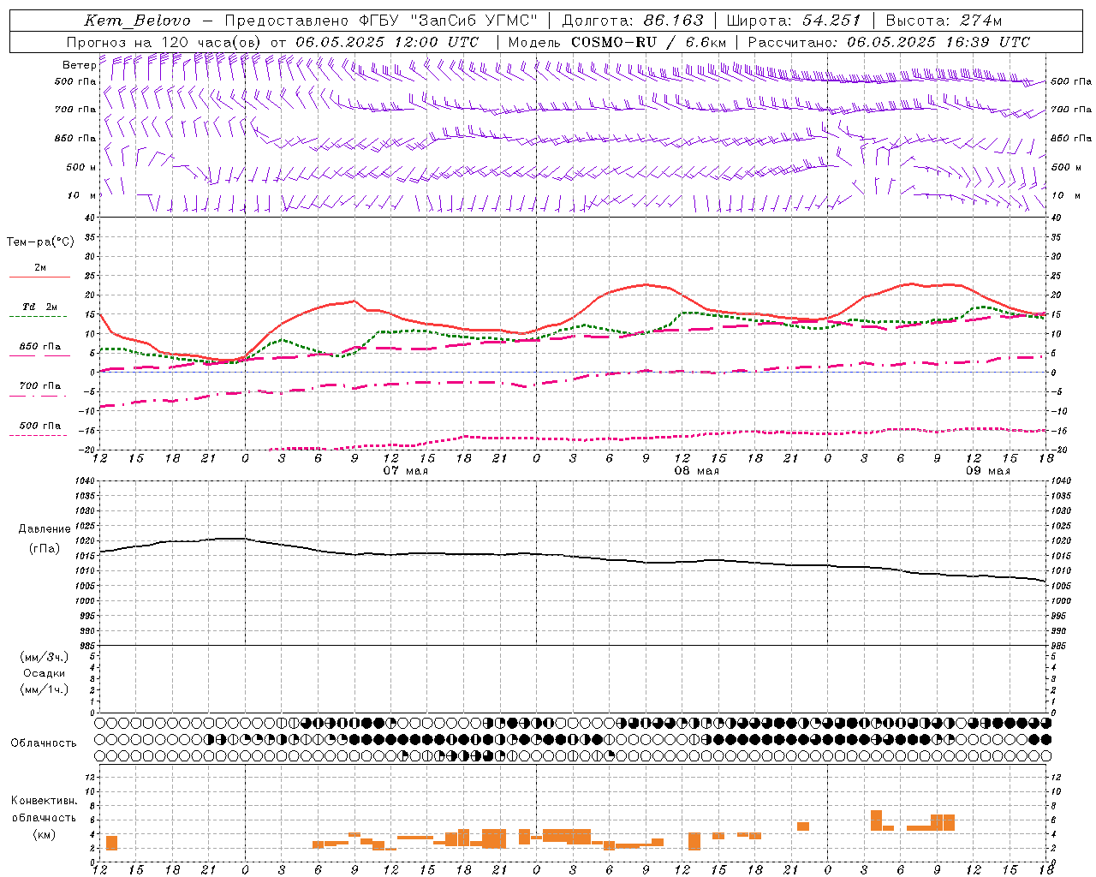The width and height of the screenshot is (1096, 877).
Task: Click the Kem_Belovo station title
Action: (x=137, y=21)
